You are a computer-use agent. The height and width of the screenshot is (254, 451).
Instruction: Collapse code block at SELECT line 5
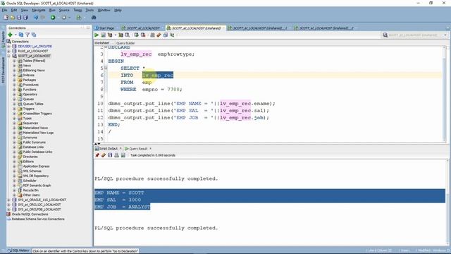(106, 68)
